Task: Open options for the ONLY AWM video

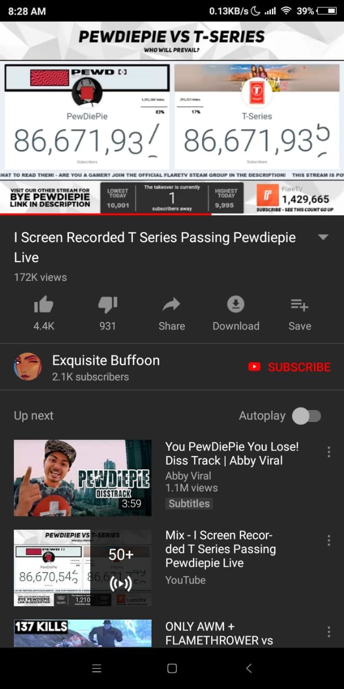Action: [329, 632]
